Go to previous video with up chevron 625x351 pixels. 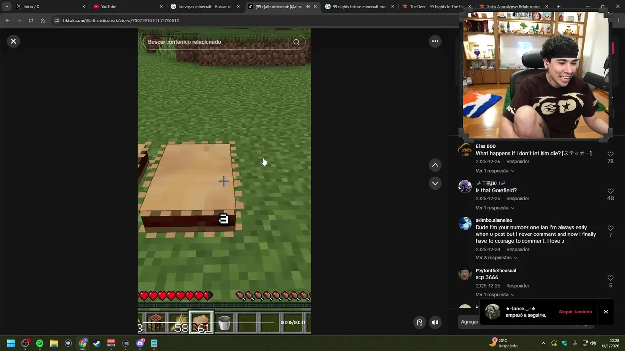[x=435, y=165]
